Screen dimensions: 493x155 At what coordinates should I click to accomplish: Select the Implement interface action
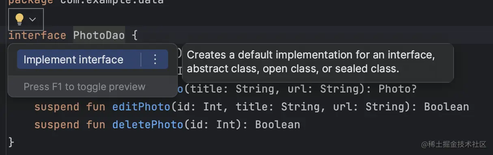coord(74,60)
